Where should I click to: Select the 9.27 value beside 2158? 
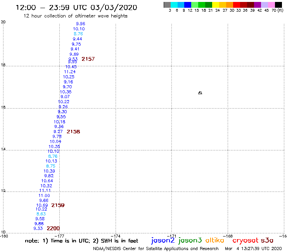pyautogui.click(x=58, y=131)
